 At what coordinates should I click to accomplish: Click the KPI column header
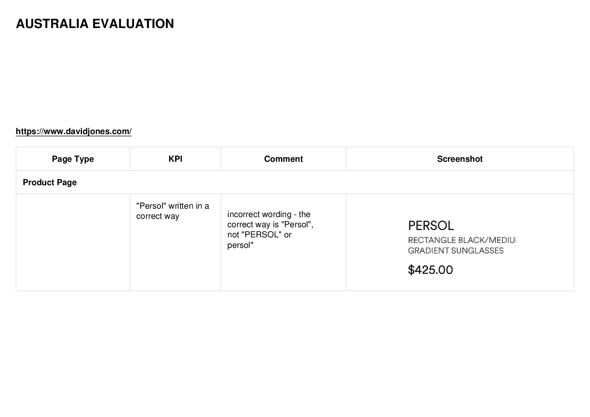[x=175, y=159]
